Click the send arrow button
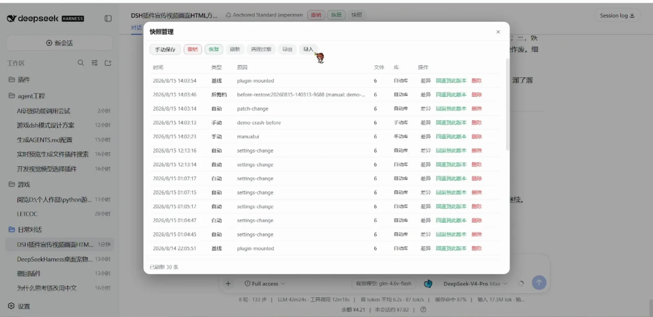653x317 pixels. pos(539,282)
